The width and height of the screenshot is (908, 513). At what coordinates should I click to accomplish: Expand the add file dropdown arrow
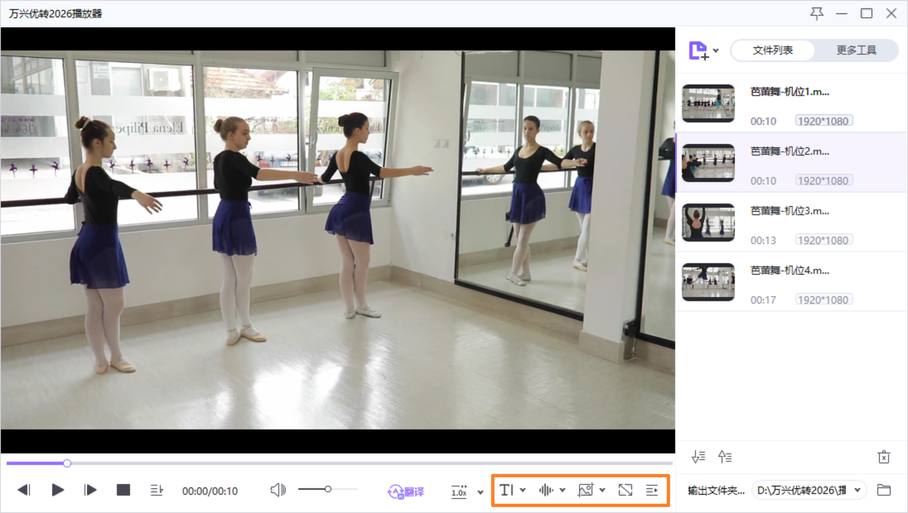[716, 51]
